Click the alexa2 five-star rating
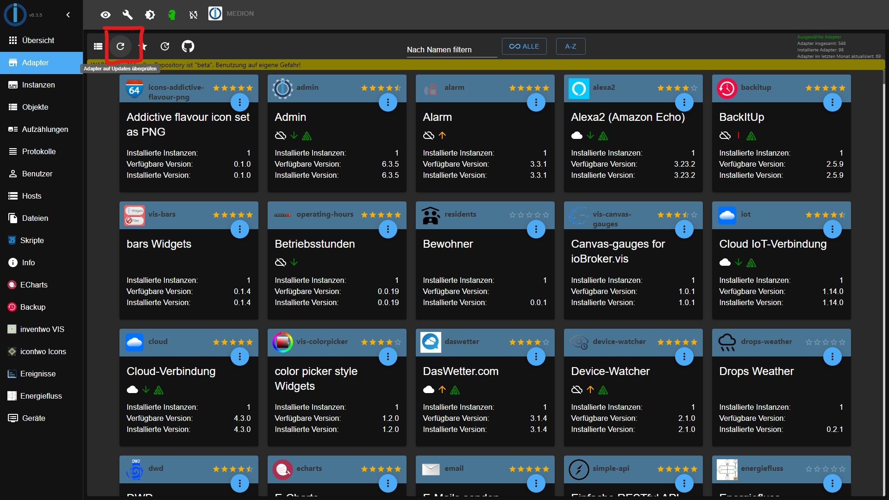Image resolution: width=889 pixels, height=500 pixels. pyautogui.click(x=677, y=88)
